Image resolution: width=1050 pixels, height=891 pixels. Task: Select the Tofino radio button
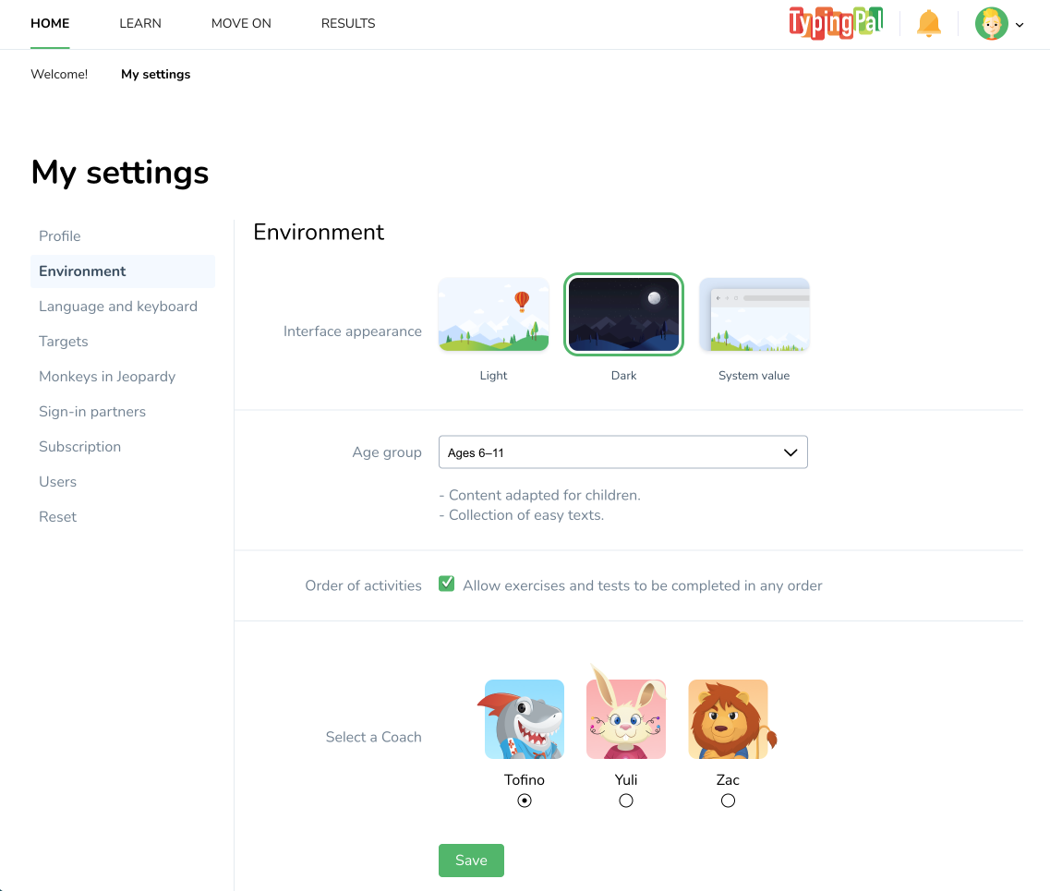tap(525, 801)
